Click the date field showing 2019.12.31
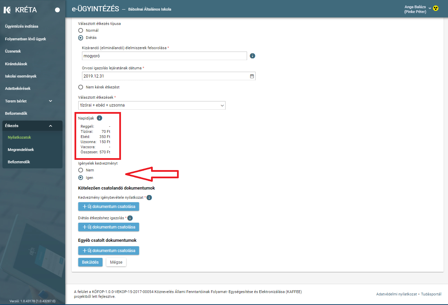This screenshot has width=448, height=305. coord(169,76)
